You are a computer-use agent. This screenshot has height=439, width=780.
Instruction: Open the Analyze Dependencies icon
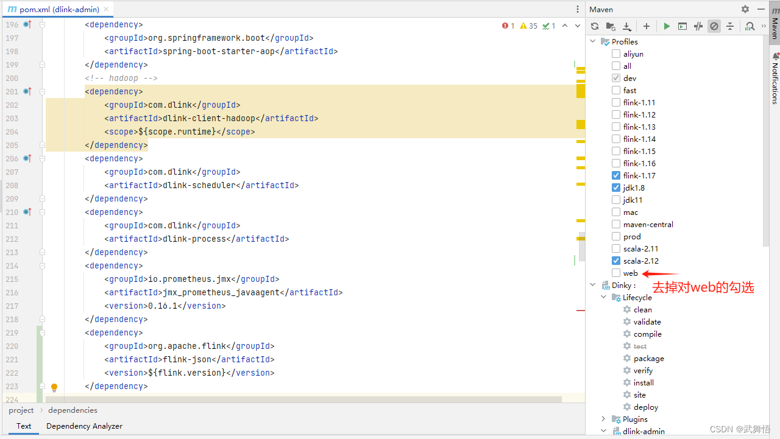point(750,26)
